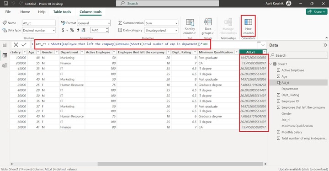329x171 pixels.
Task: Cancel the formula with X icon
Action: (16, 44)
